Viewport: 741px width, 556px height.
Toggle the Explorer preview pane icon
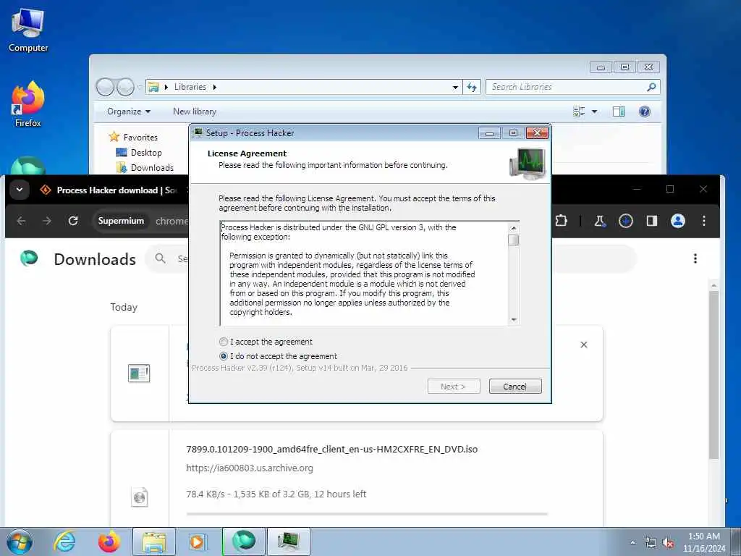point(619,111)
